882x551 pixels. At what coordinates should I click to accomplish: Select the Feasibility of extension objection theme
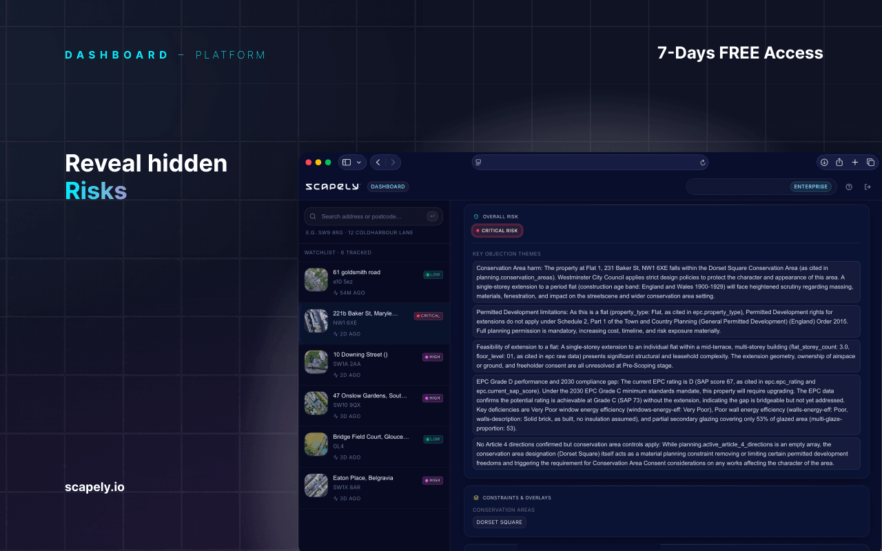666,356
